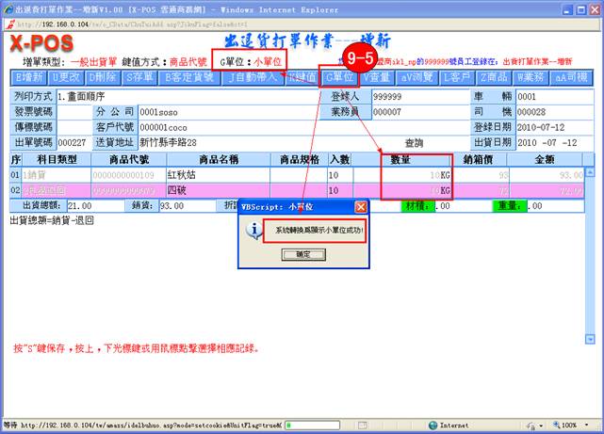The image size is (604, 434).
Task: Open the V查量 quantity lookup
Action: 377,77
